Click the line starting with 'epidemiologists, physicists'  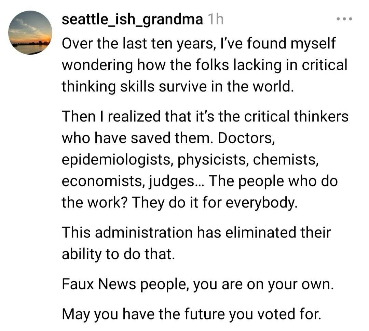(190, 160)
